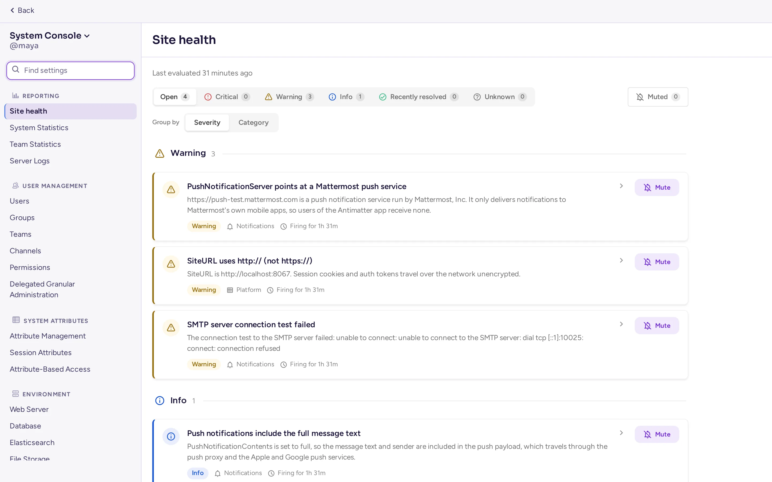Open System Statistics in sidebar

click(x=70, y=128)
